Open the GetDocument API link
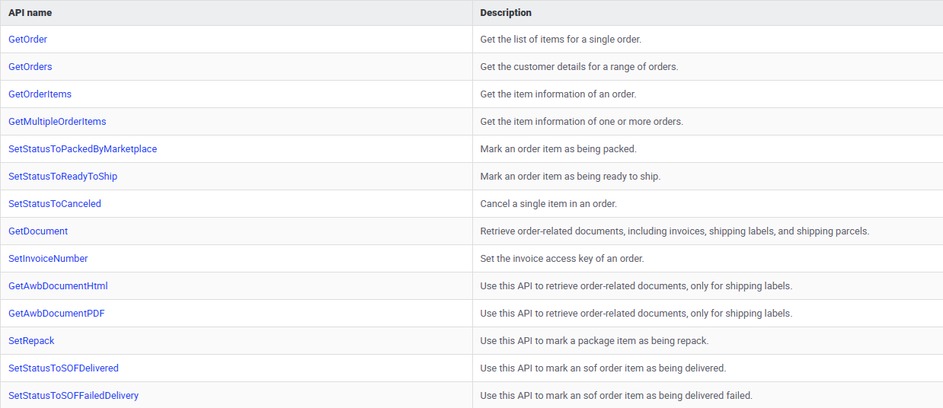943x408 pixels. [38, 231]
